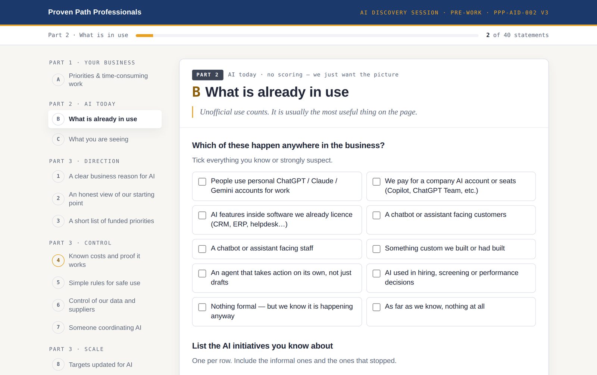Click the orange B letter in card title
Image resolution: width=597 pixels, height=375 pixels.
(x=196, y=92)
